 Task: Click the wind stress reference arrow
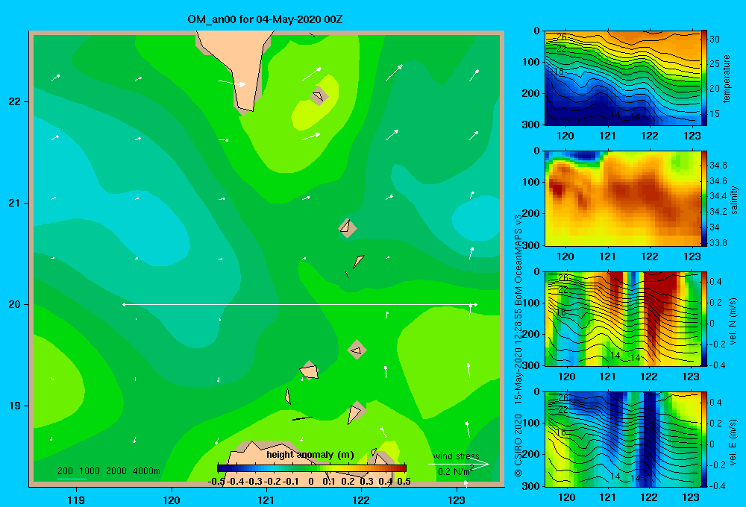[459, 465]
